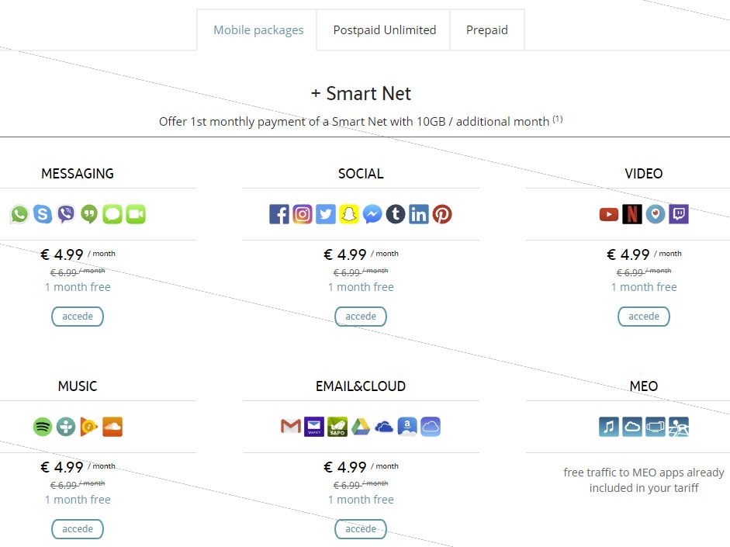This screenshot has width=730, height=547.
Task: Select the Mobile packages tab
Action: pos(258,29)
